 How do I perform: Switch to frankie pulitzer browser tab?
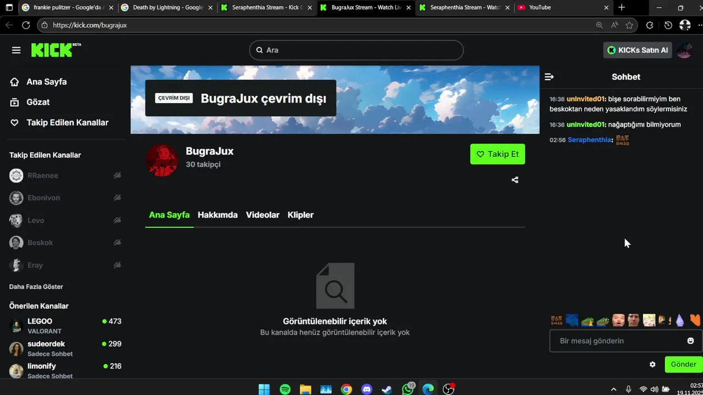(67, 8)
